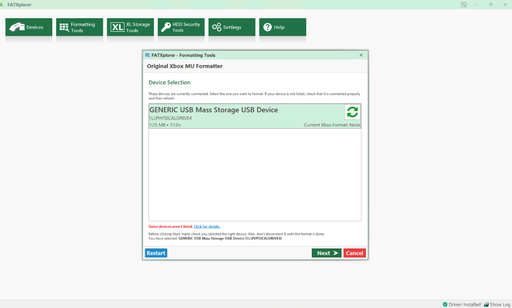Open the XL Storage Tools section

click(130, 27)
